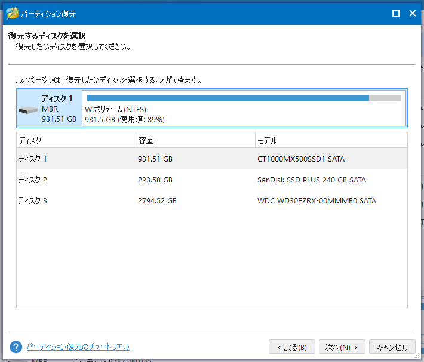Click the SanDisk SSD PLUS 240 GB model cell

point(311,180)
